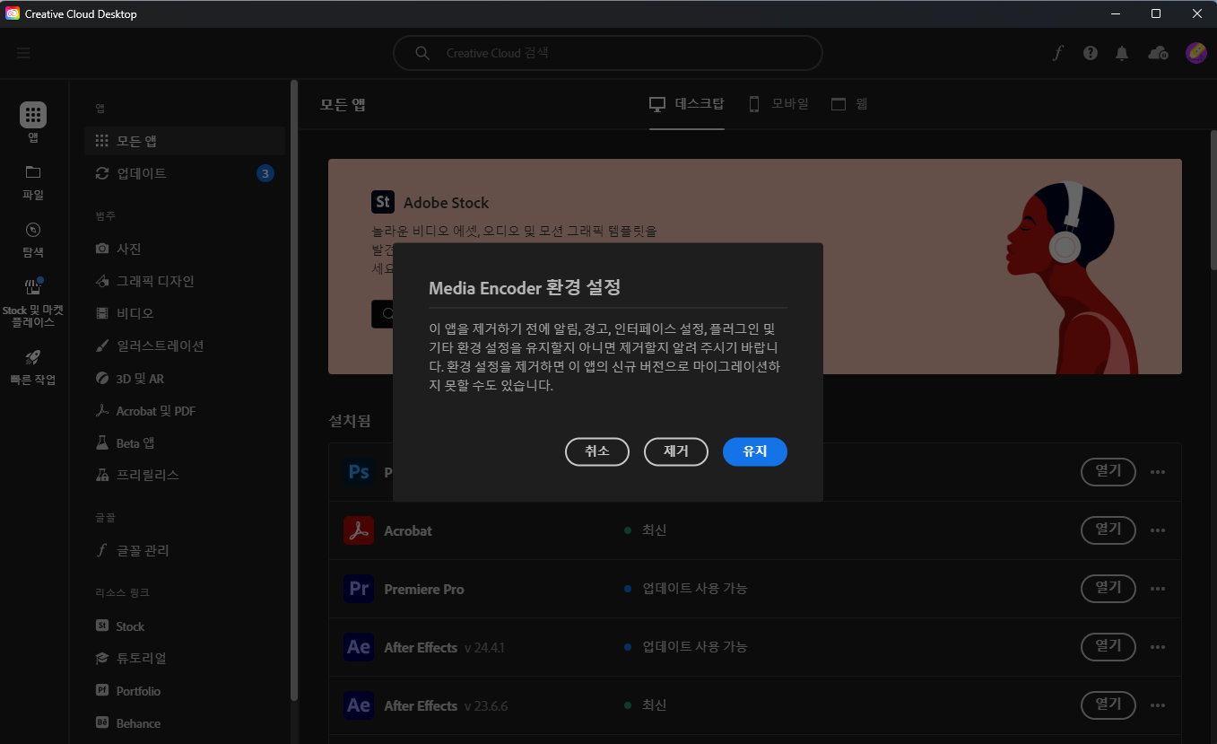Switch to the 웹 tab
Viewport: 1217px width, 744px height.
pyautogui.click(x=848, y=103)
